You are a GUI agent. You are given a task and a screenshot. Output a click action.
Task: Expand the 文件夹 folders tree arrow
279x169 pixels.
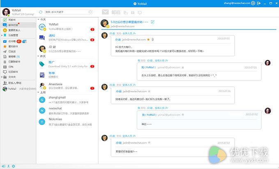2,77
